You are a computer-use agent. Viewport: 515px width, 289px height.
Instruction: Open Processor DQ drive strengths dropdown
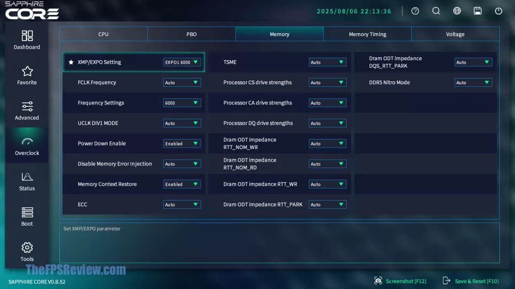click(x=327, y=123)
